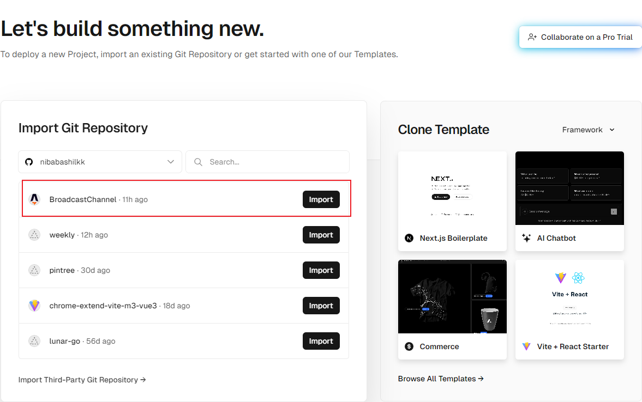Viewport: 642px width, 402px height.
Task: Click the AI Chatbot sparkle icon
Action: coord(526,238)
